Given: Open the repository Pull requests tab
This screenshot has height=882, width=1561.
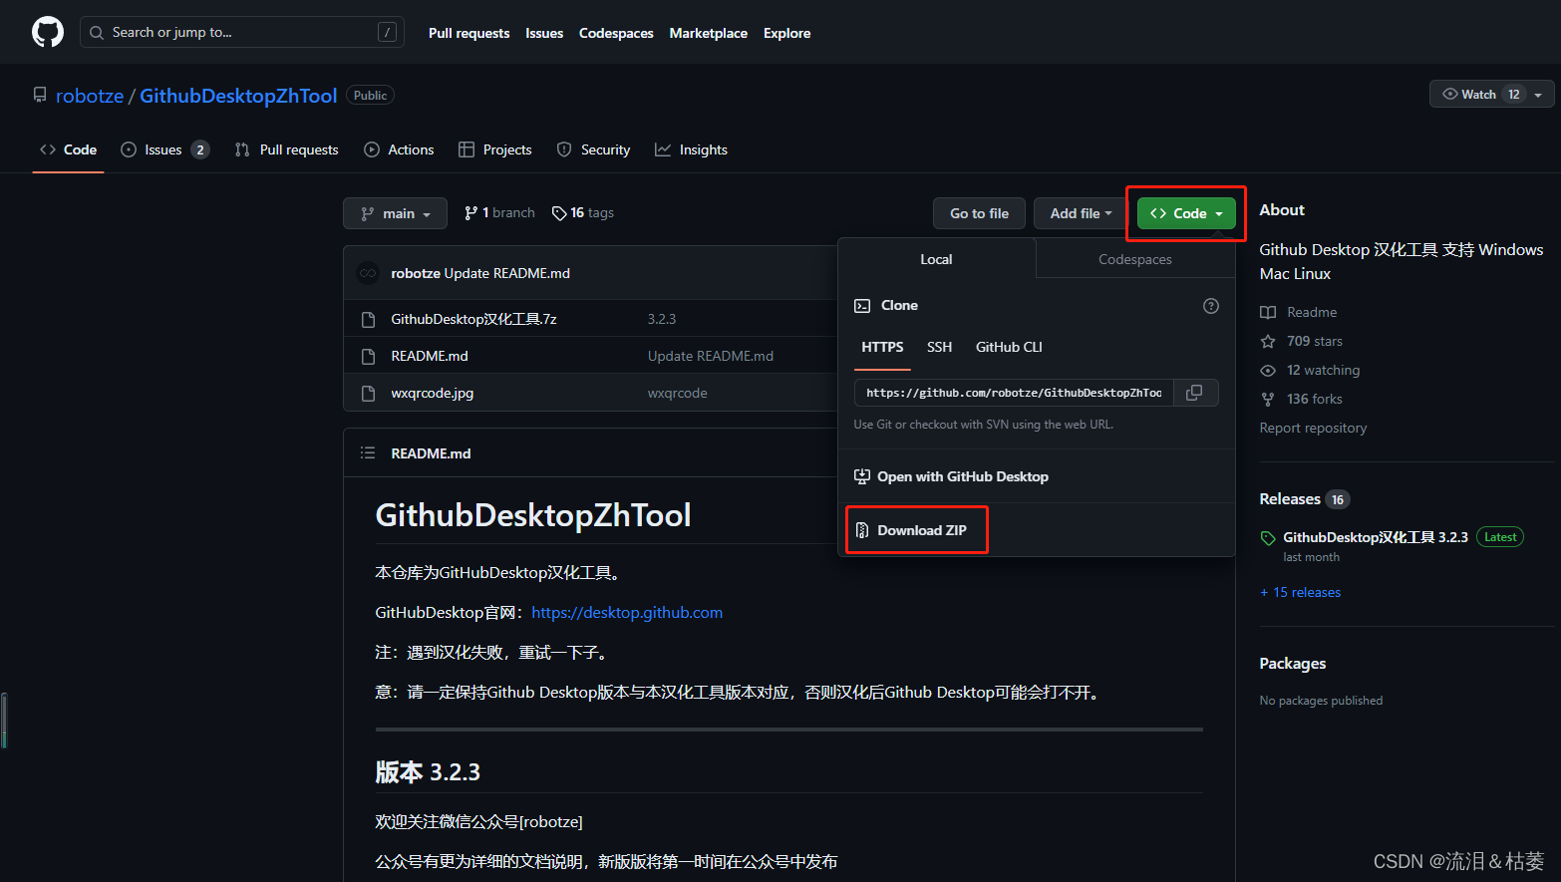Looking at the screenshot, I should [x=286, y=149].
